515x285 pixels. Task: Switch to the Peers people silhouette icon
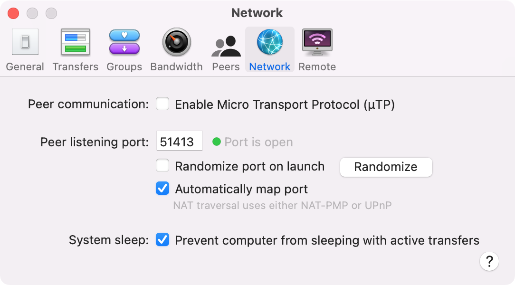click(x=226, y=46)
